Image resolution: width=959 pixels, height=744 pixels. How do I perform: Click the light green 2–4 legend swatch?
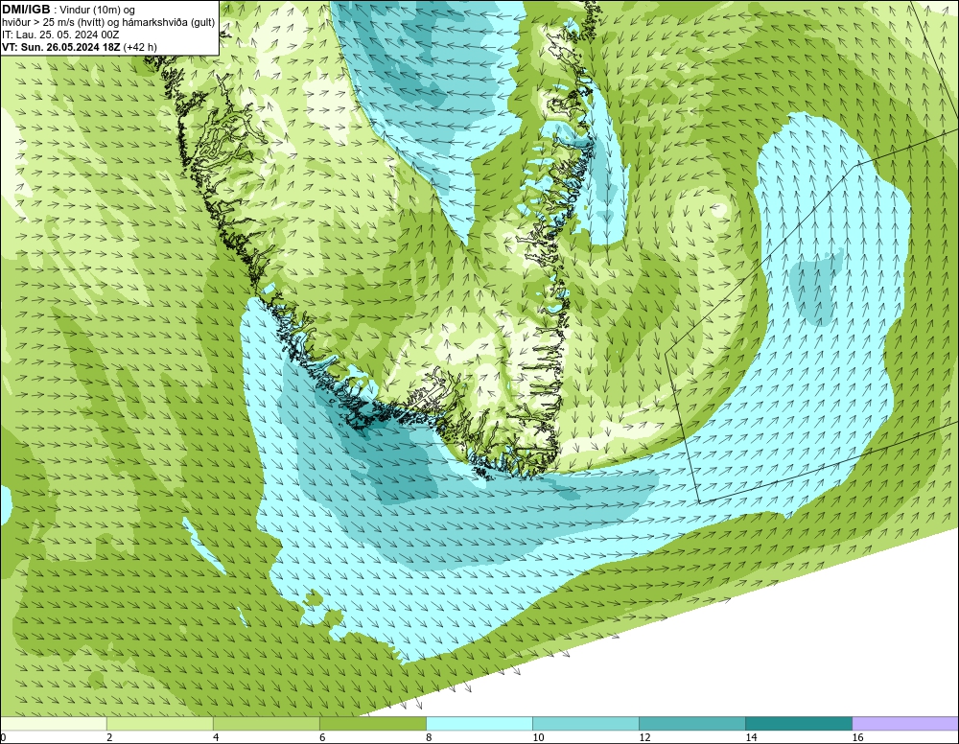coord(159,724)
